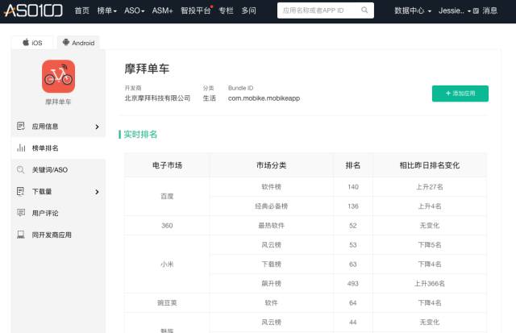Image resolution: width=516 pixels, height=333 pixels.
Task: Click 最热软件 category cell
Action: pos(272,226)
